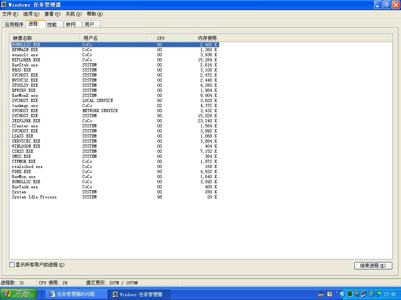Click the Task Manager title bar icon
The width and height of the screenshot is (401, 300).
click(4, 5)
